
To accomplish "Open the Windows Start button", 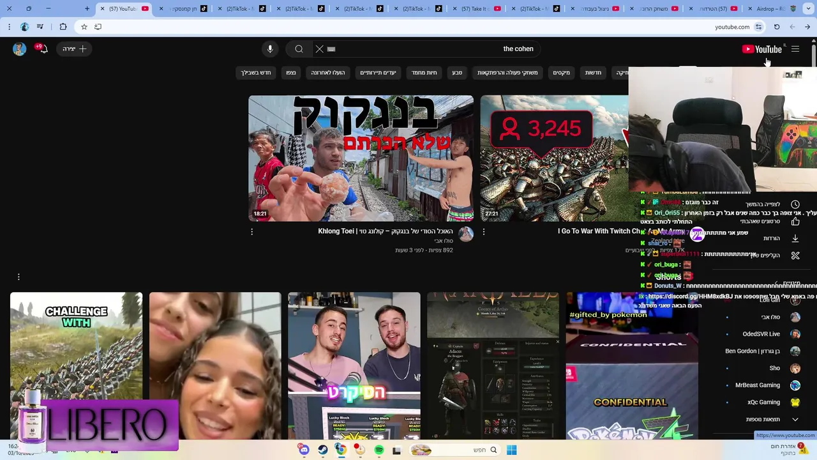I will (511, 450).
